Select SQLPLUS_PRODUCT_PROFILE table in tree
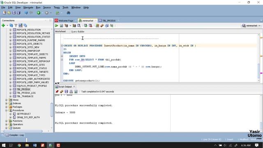The image size is (263, 148). click(x=32, y=86)
